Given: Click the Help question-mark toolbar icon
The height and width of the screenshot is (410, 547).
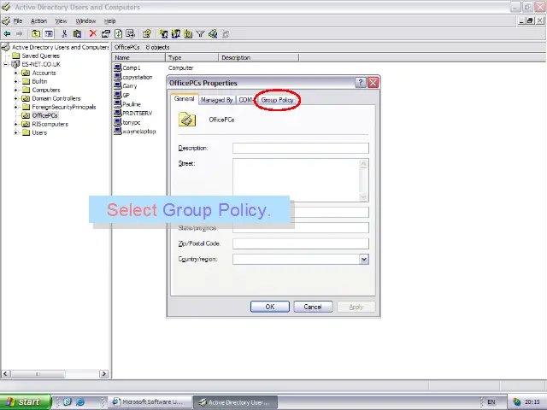Looking at the screenshot, I should click(147, 34).
